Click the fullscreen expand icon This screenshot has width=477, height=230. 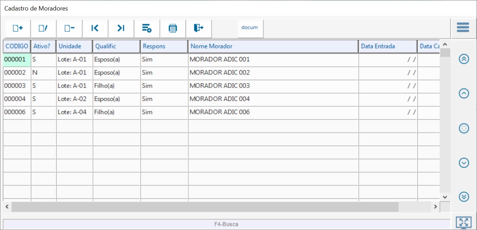[x=463, y=223]
